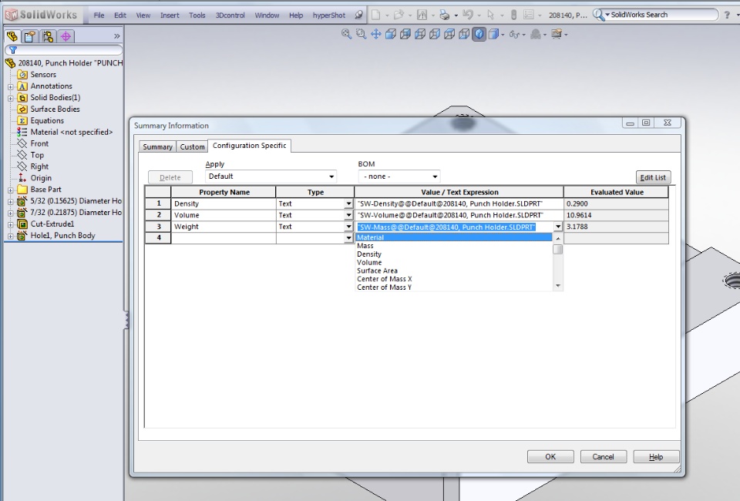Select the Pan view tool

point(375,34)
